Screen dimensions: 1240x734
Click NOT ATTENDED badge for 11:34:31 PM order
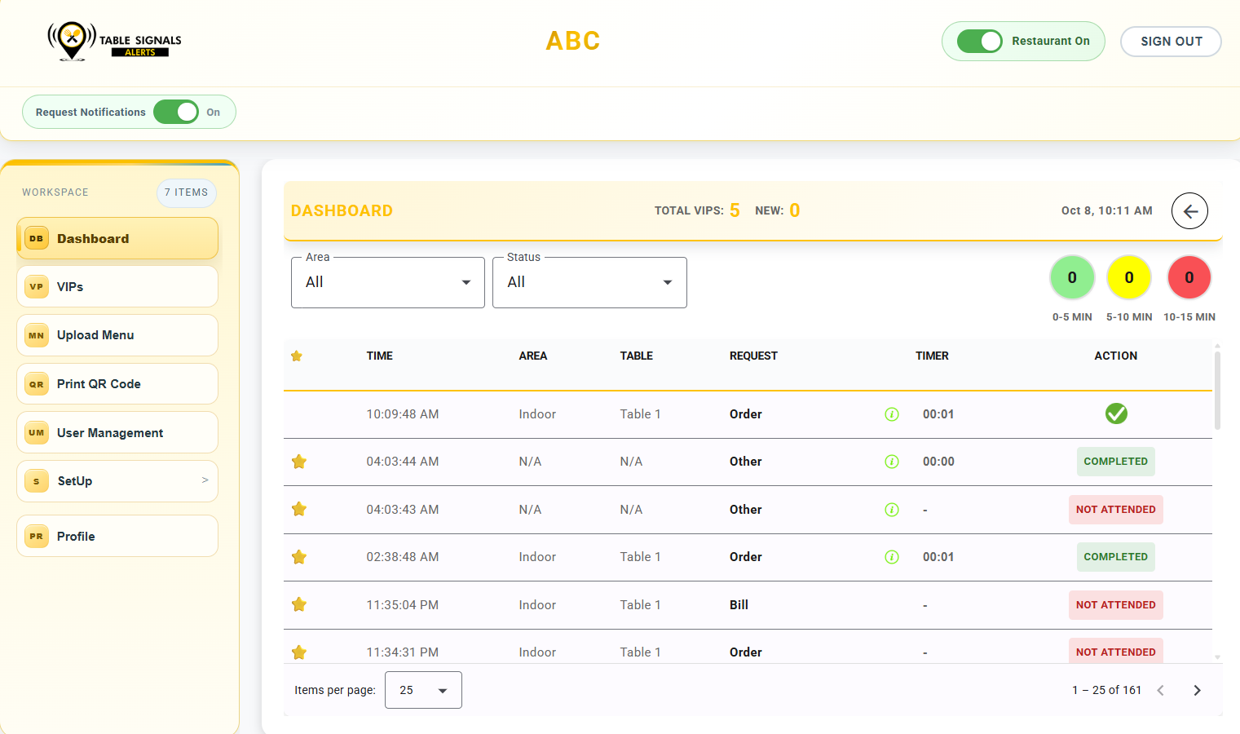tap(1115, 652)
